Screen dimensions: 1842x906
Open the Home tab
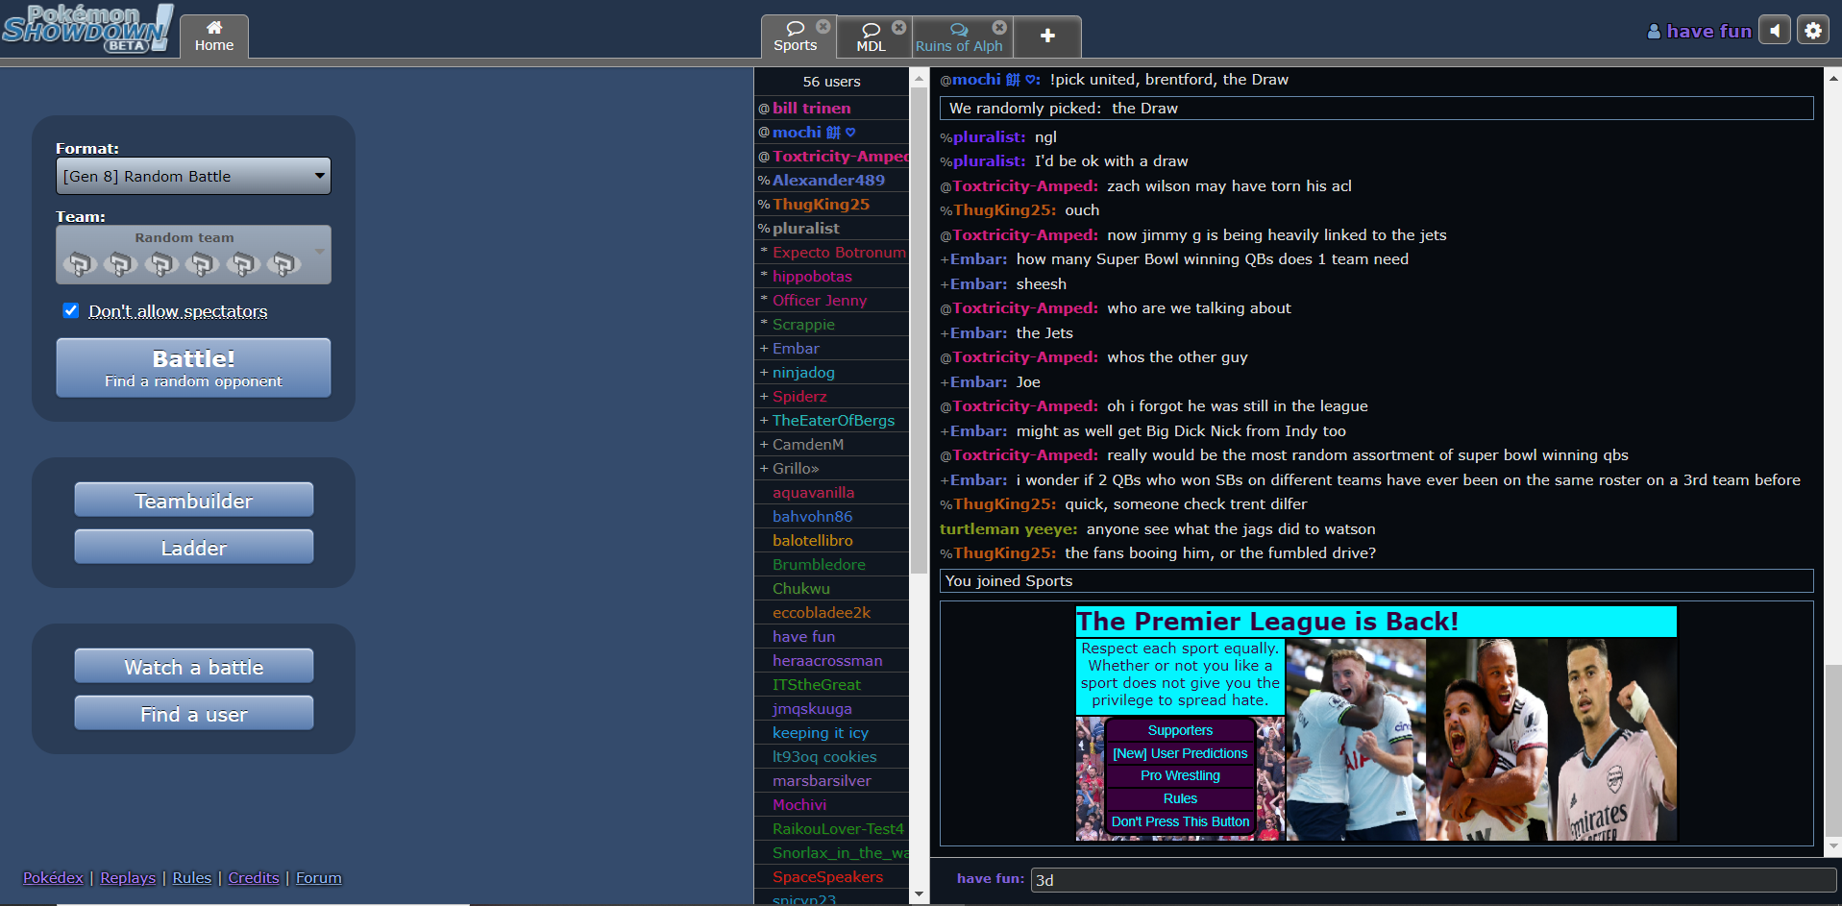214,37
